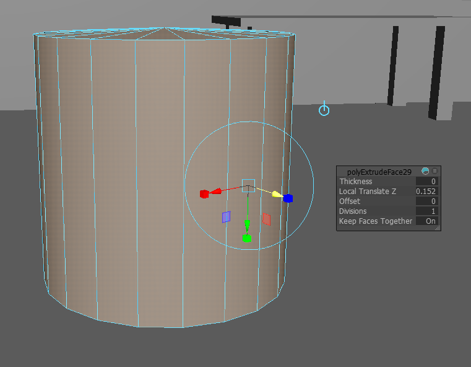Click the Local Translate Z attribute label
The image size is (471, 367).
click(368, 192)
